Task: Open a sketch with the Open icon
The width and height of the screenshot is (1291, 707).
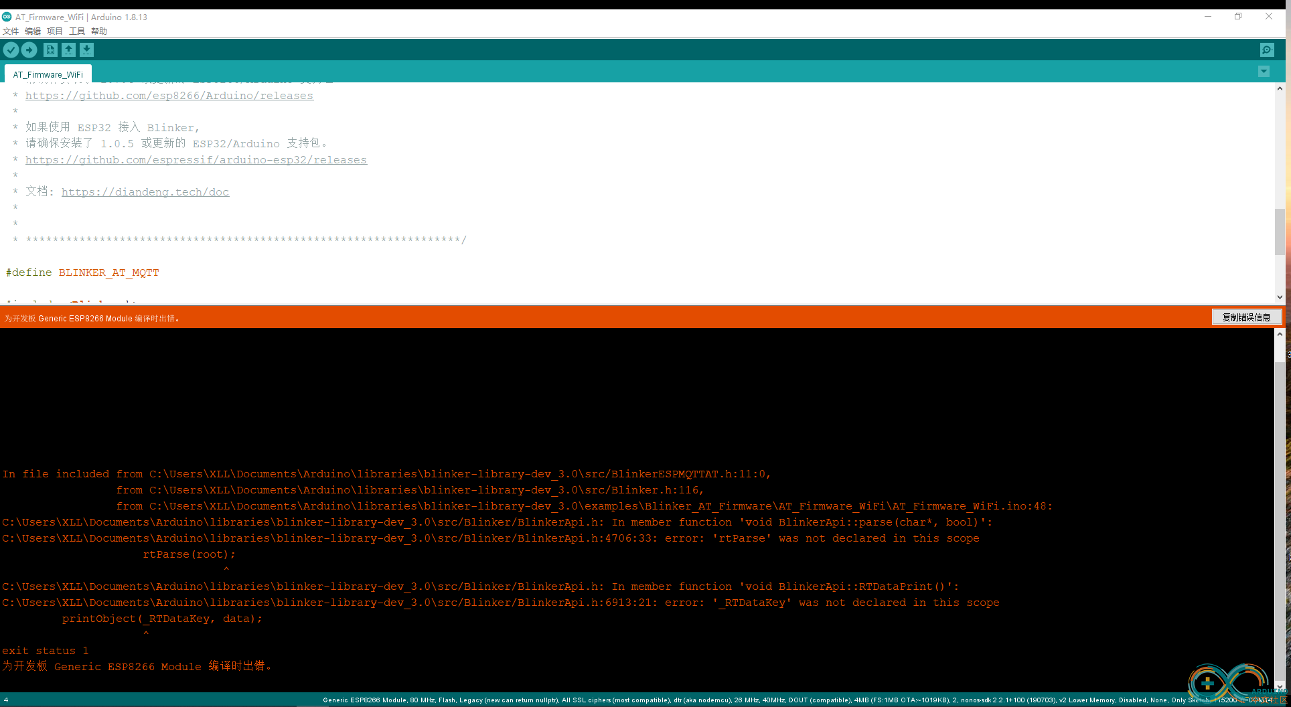Action: 68,50
